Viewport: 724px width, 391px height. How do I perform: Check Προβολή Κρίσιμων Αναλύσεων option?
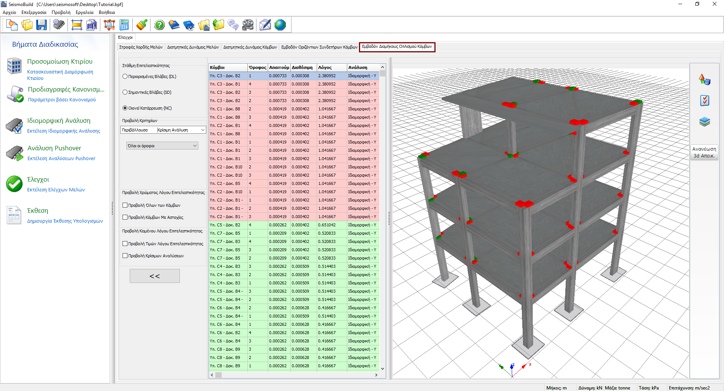[125, 256]
